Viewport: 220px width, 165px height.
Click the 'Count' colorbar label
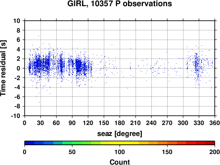(x=120, y=162)
